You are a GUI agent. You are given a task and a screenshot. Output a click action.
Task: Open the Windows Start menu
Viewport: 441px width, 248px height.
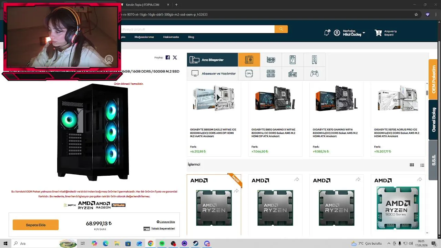(5, 244)
